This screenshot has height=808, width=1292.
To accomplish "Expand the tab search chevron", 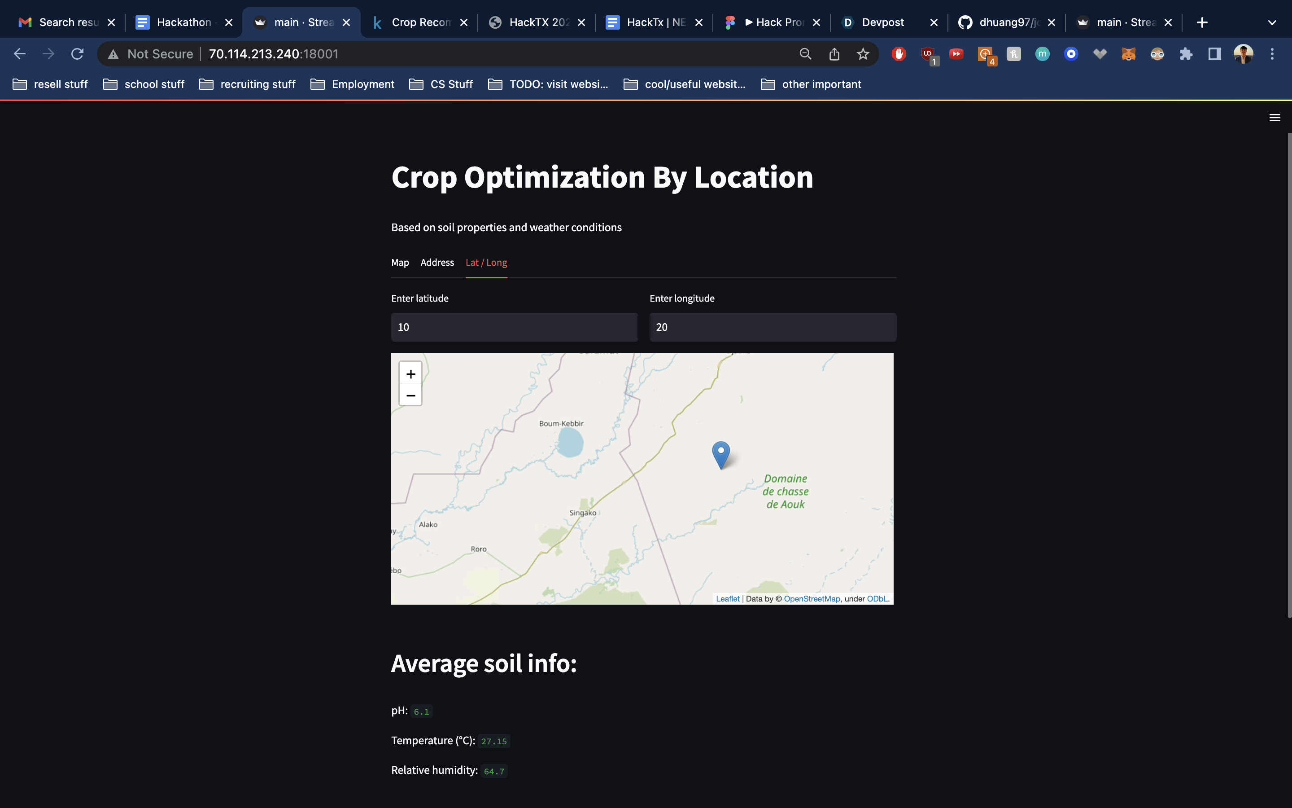I will [x=1272, y=22].
